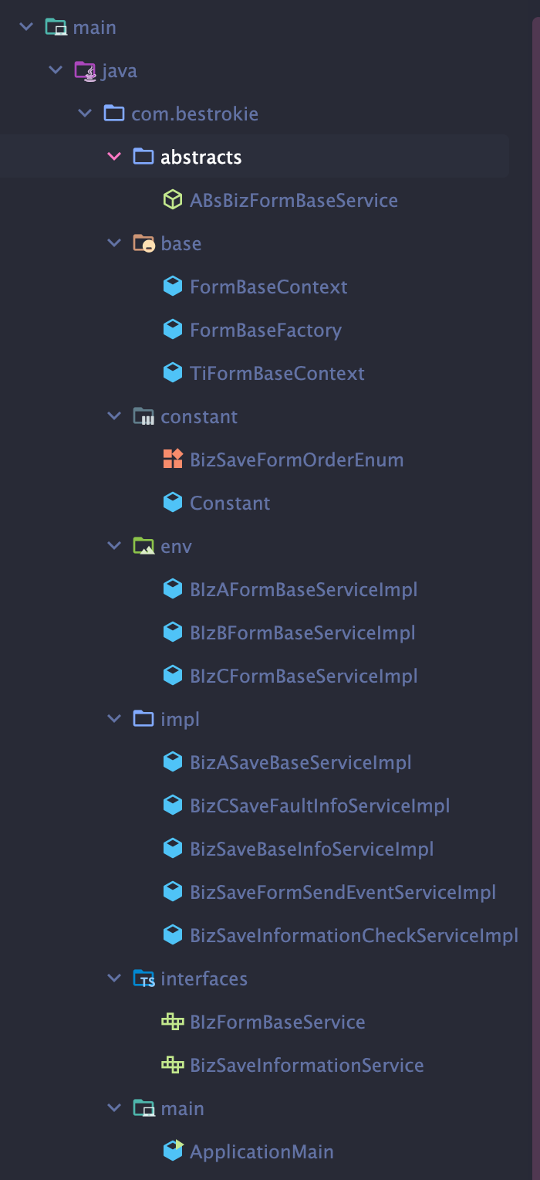
Task: Click the BizSaveFormOrderEnum enum icon
Action: (x=173, y=459)
